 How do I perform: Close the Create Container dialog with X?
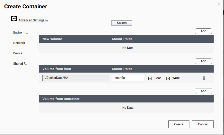(x=219, y=4)
